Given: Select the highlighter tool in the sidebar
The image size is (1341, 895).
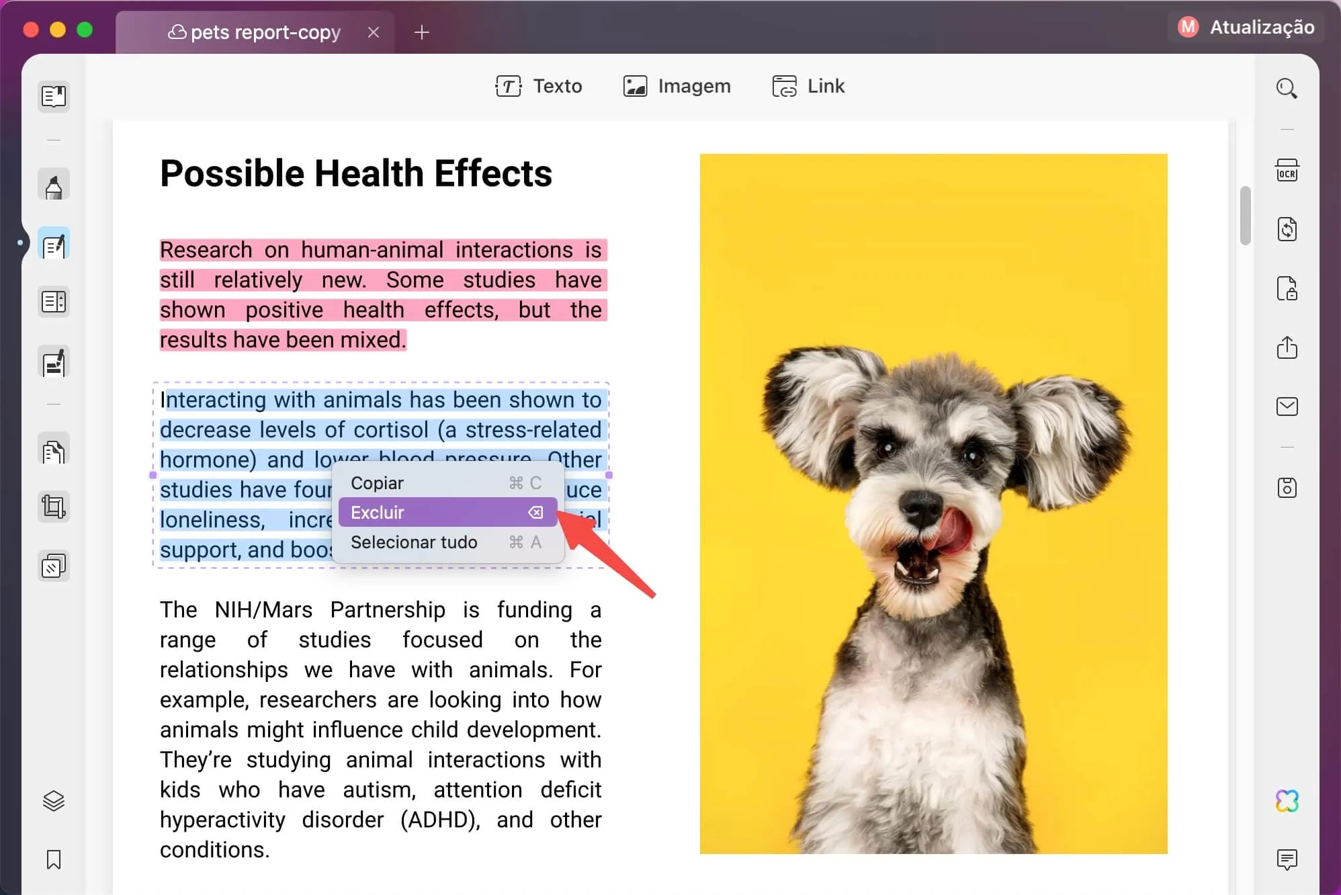Looking at the screenshot, I should [54, 184].
